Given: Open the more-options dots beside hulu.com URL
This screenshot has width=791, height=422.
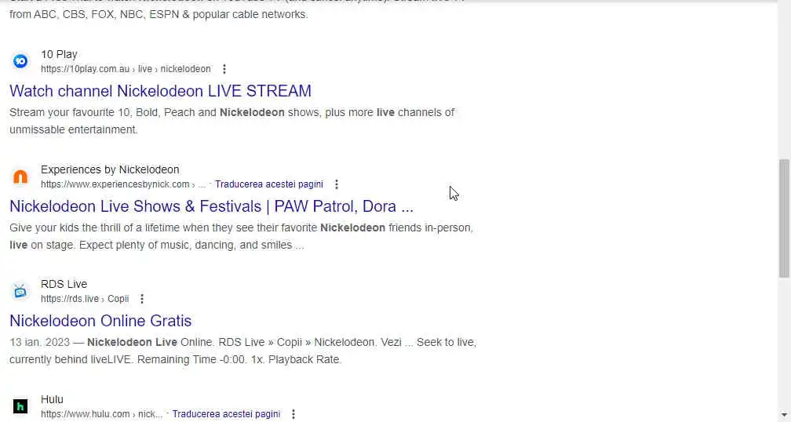Looking at the screenshot, I should [x=293, y=414].
